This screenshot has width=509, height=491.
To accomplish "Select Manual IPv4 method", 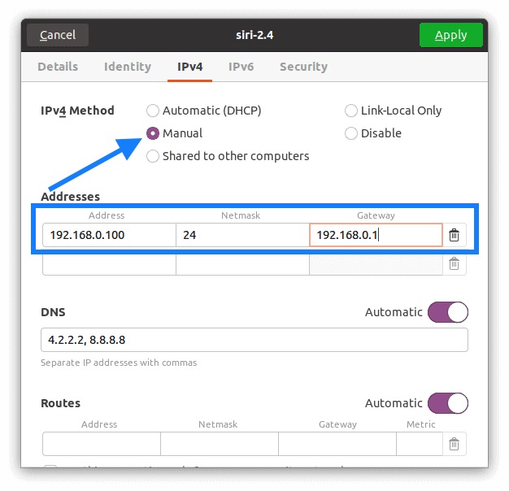I will 153,133.
